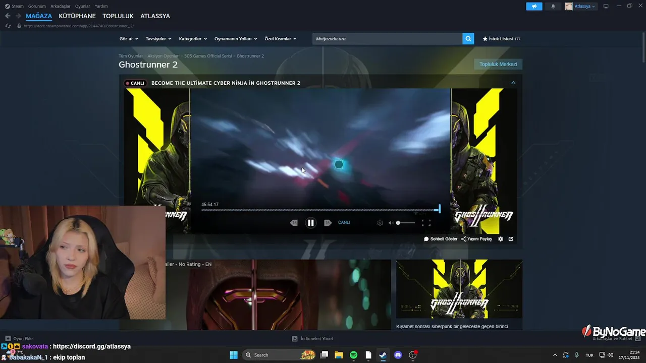The height and width of the screenshot is (363, 646).
Task: Expand the Göz at dropdown
Action: [x=128, y=39]
